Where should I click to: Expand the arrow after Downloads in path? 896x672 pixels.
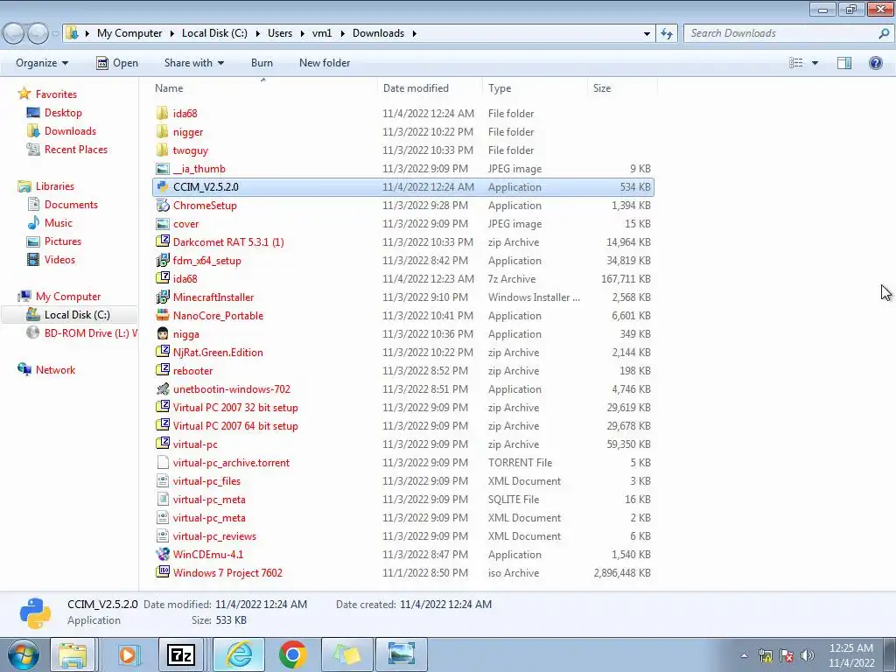coord(414,34)
